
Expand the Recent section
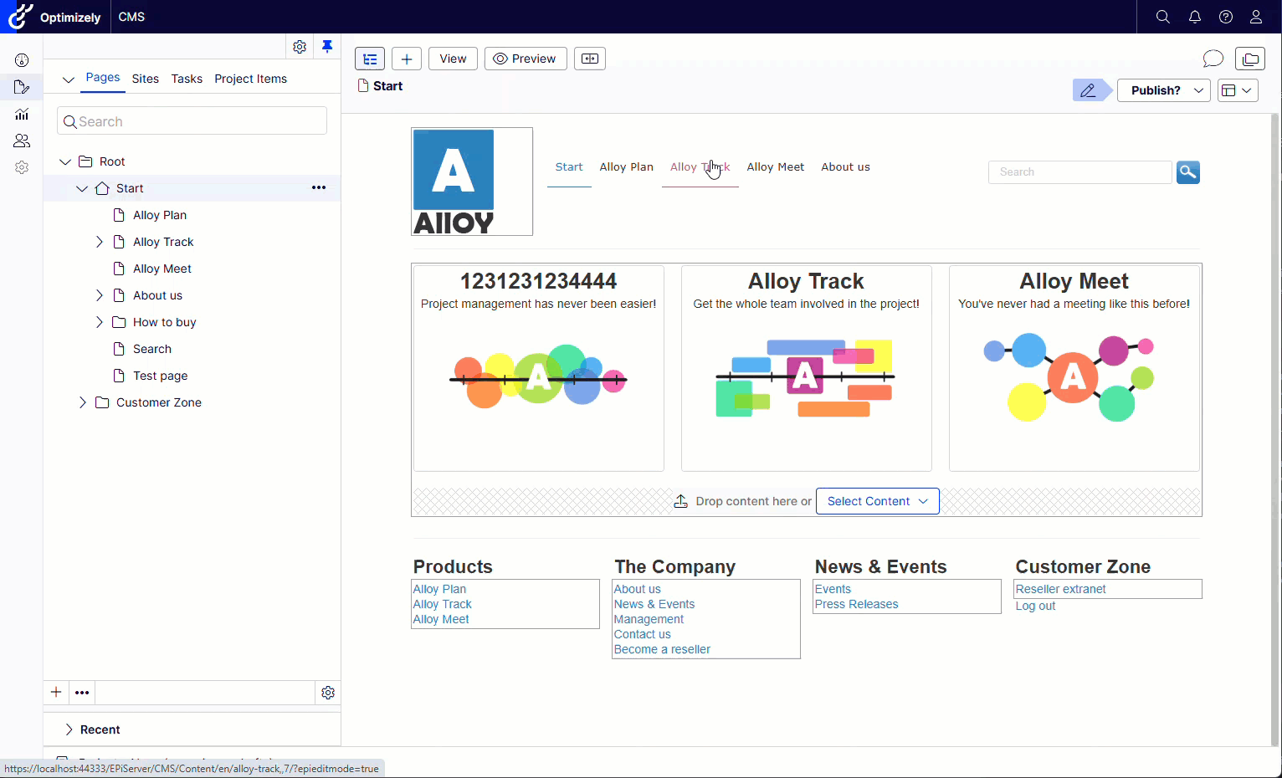[69, 729]
